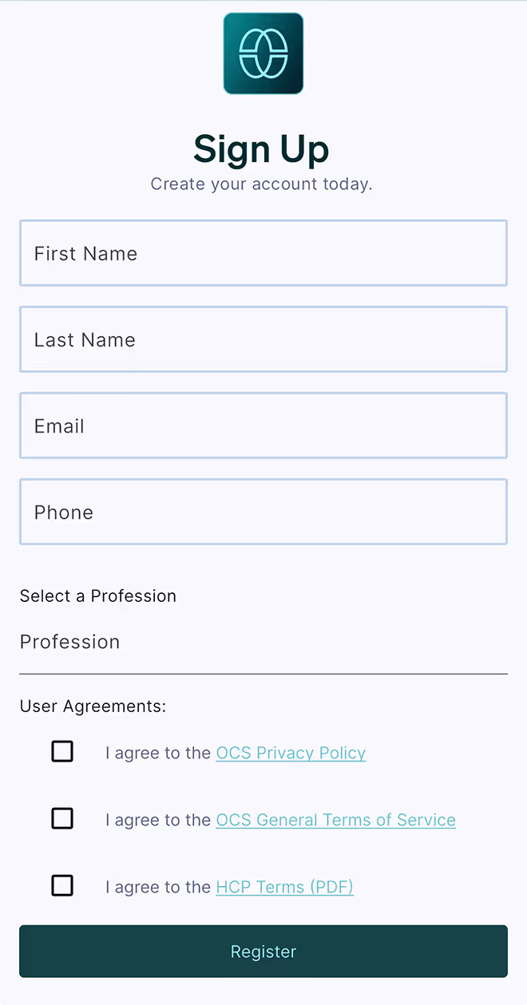Click the User Agreements section label
The width and height of the screenshot is (527, 1005).
tap(93, 706)
